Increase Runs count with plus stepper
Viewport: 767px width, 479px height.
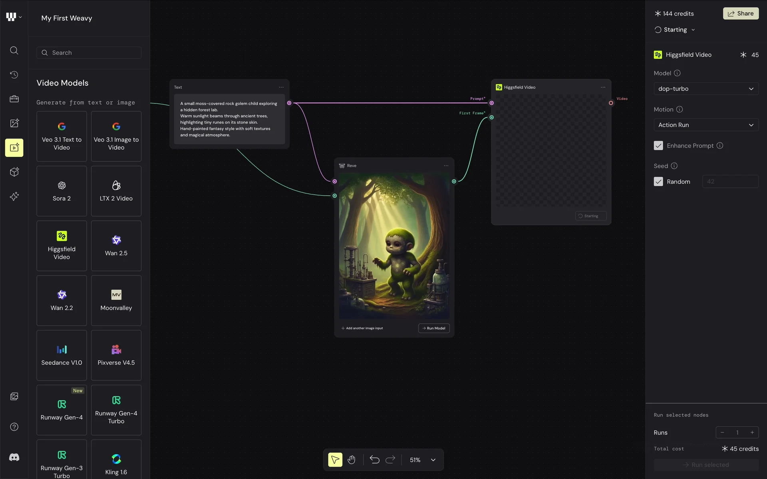point(752,432)
